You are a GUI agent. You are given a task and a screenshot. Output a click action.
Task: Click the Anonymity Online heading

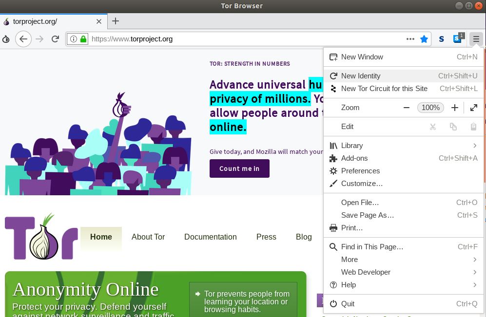click(85, 289)
